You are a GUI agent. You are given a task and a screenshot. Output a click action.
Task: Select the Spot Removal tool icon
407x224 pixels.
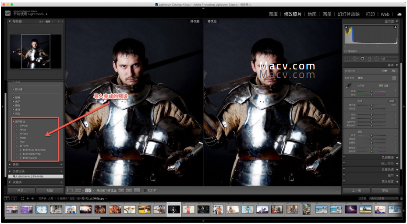355,59
